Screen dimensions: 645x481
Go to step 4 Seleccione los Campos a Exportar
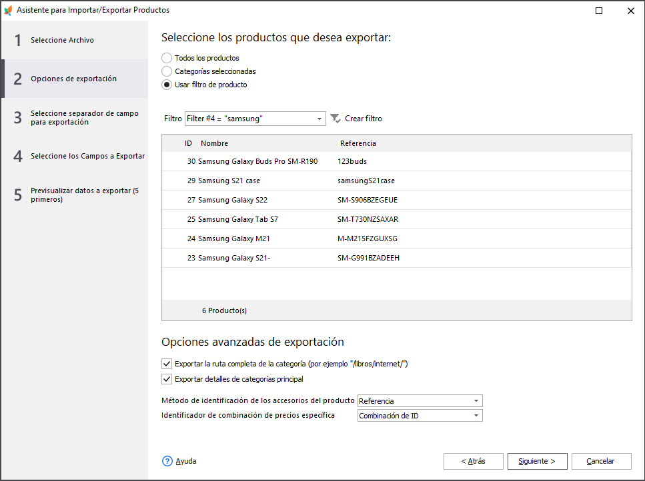(x=75, y=156)
